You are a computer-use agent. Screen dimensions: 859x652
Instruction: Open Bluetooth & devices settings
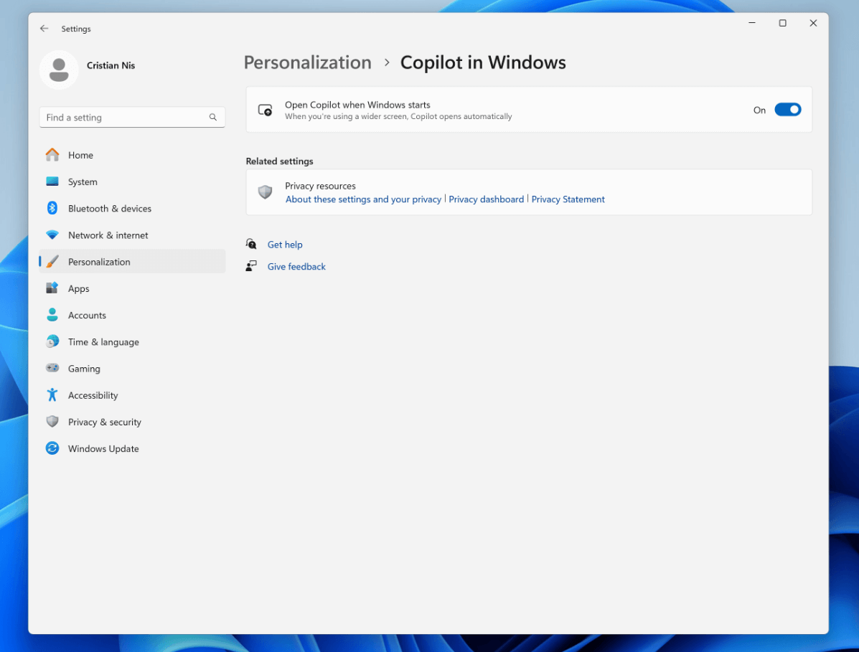coord(132,208)
